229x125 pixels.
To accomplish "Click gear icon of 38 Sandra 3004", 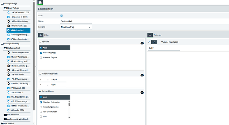I will coord(9,110).
